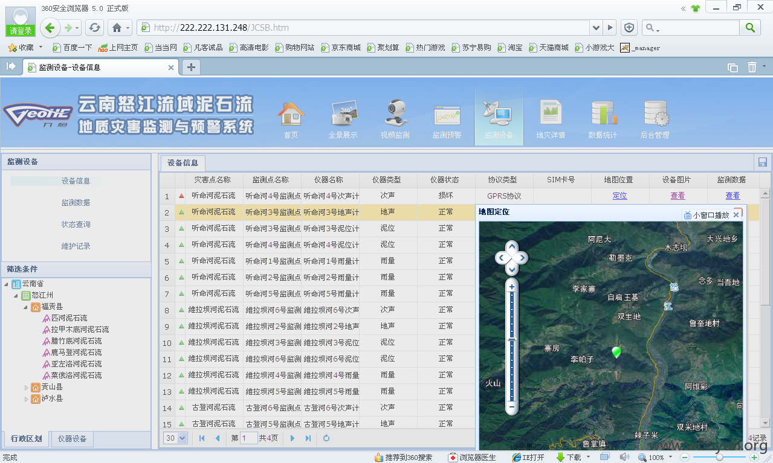The width and height of the screenshot is (773, 463).
Task: Open a new browser tab with plus
Action: 191,67
